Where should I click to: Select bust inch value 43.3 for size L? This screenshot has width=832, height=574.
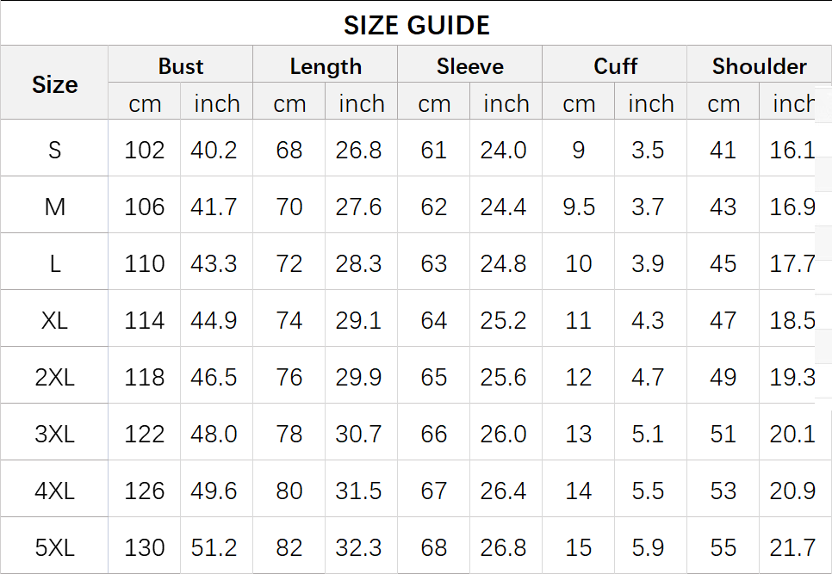214,263
